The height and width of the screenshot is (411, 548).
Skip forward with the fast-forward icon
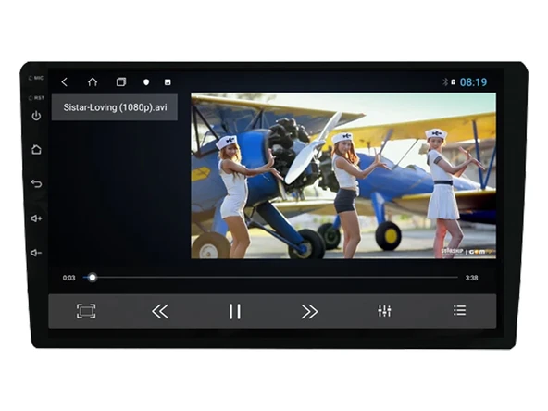(x=310, y=311)
